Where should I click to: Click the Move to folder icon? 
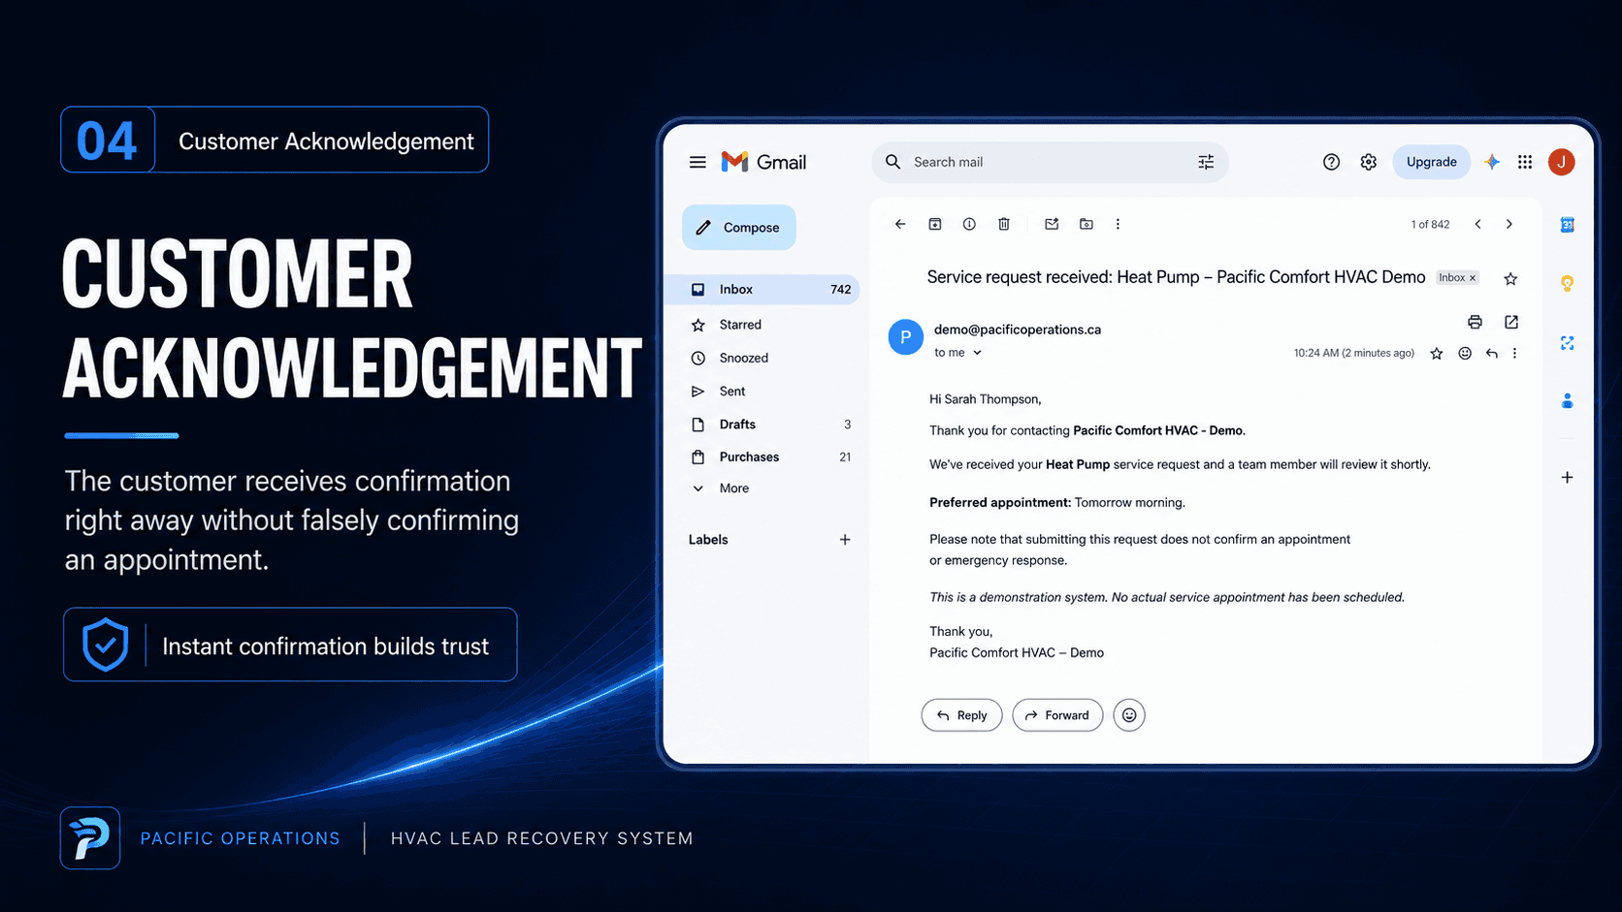tap(1087, 224)
